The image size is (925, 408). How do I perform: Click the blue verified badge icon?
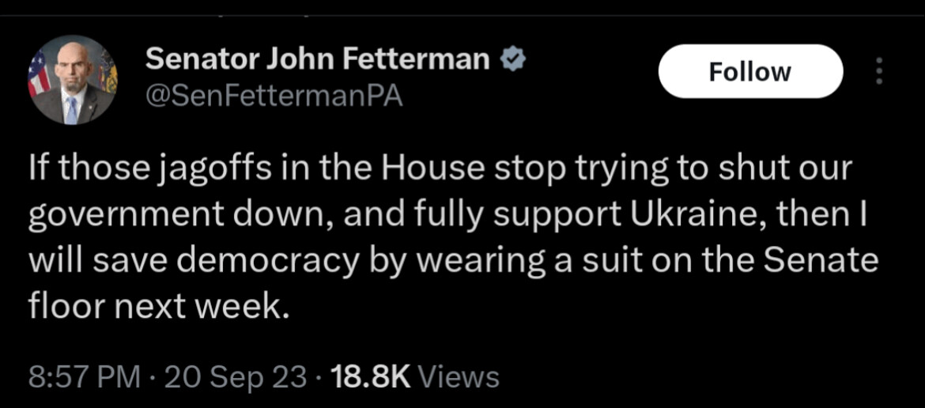(x=512, y=60)
